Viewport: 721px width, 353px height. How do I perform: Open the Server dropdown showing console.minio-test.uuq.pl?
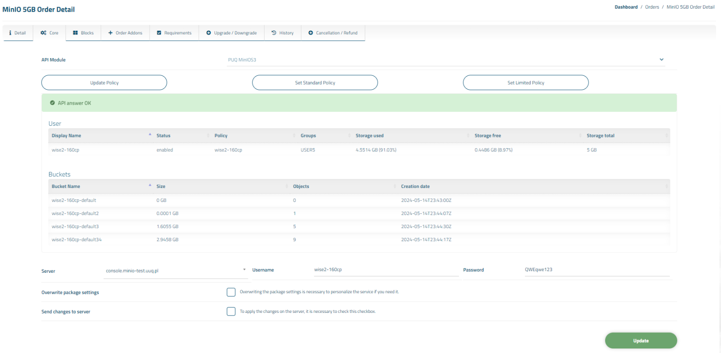176,270
